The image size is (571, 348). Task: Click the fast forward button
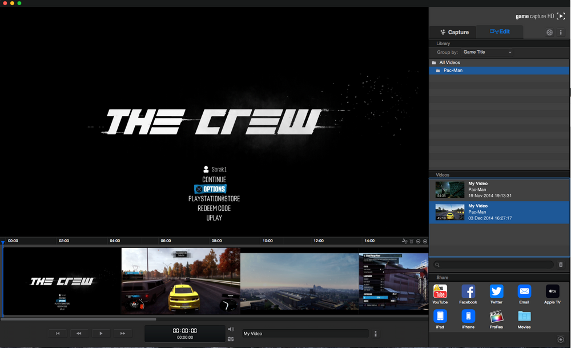[123, 333]
